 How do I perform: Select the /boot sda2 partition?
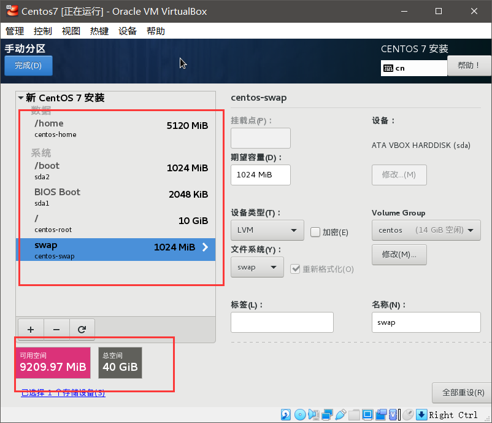click(x=116, y=171)
